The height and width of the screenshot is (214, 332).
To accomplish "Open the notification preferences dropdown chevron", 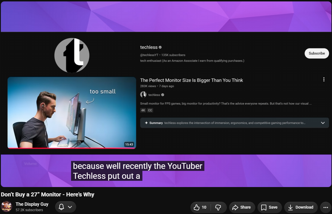I will pos(70,207).
